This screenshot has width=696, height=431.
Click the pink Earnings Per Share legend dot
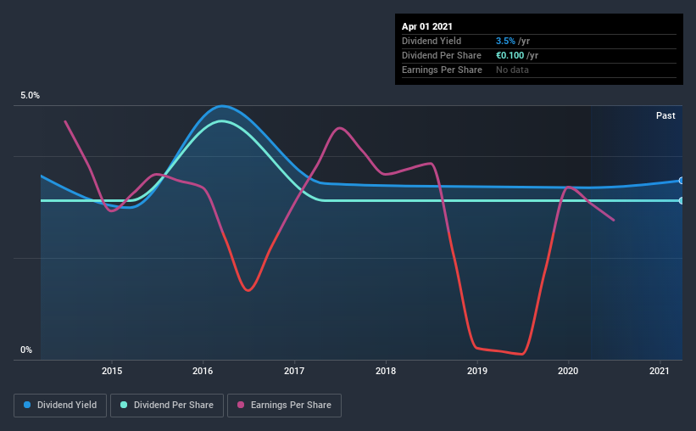[241, 405]
